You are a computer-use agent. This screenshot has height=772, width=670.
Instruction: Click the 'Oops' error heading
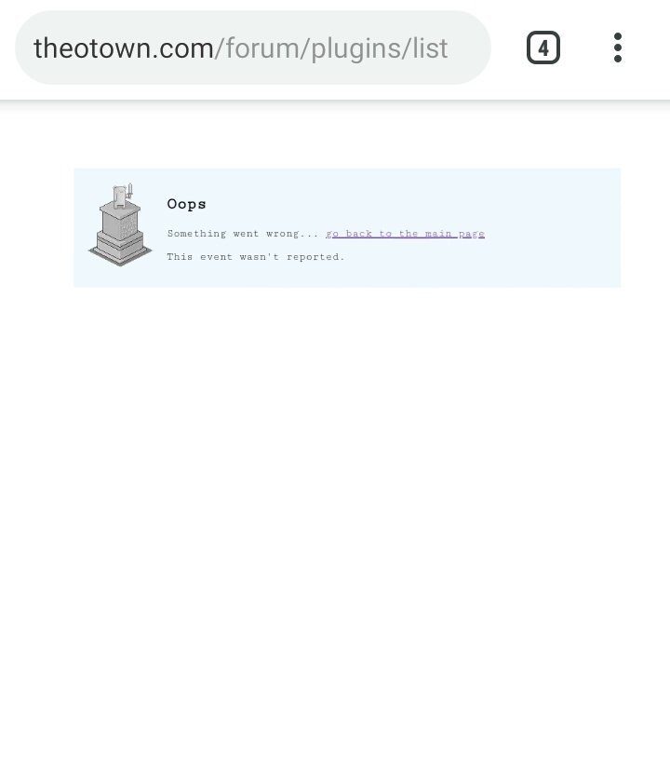click(x=186, y=204)
